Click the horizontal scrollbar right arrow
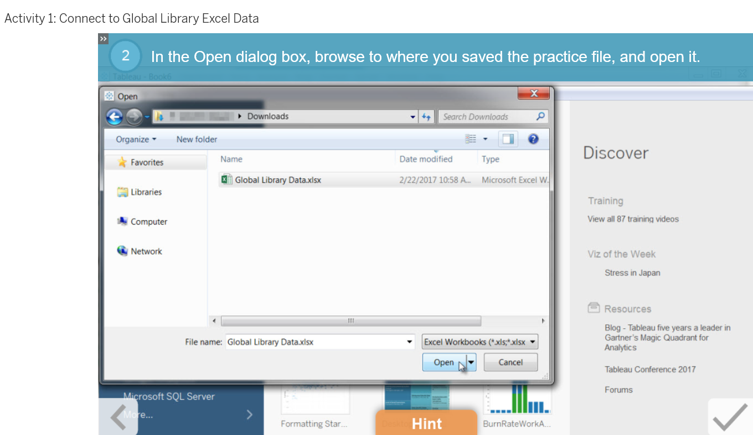 point(543,321)
